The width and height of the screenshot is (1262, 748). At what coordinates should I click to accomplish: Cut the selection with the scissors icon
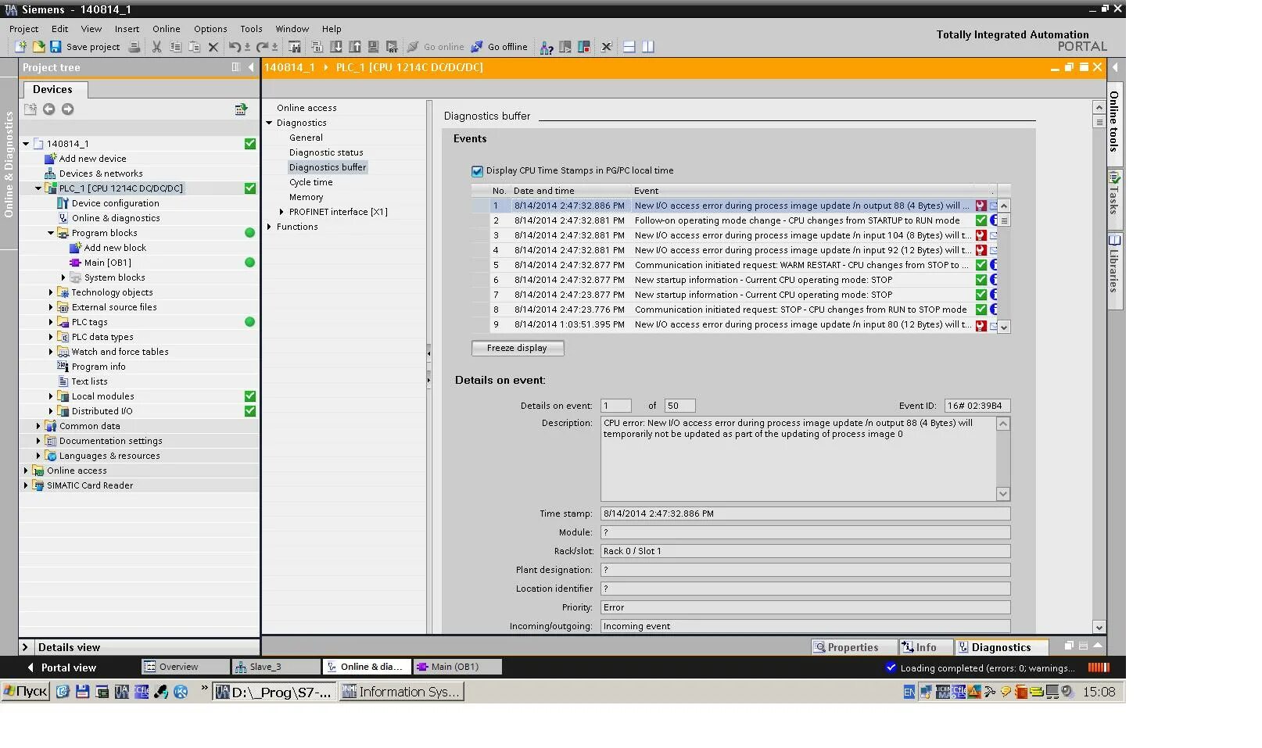click(156, 47)
